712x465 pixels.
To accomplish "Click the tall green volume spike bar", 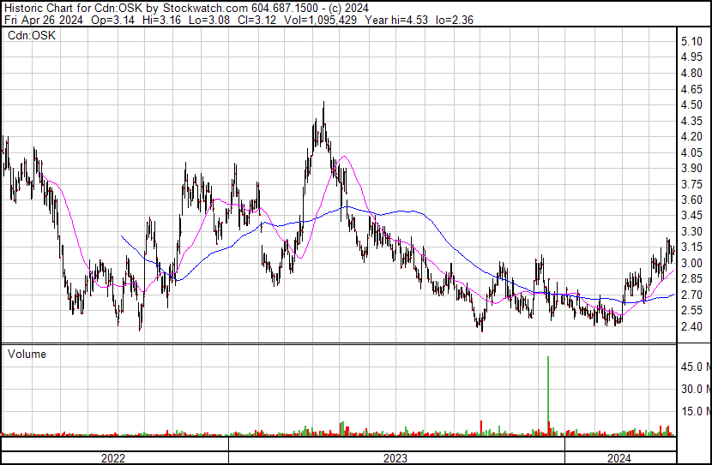I will pyautogui.click(x=548, y=396).
